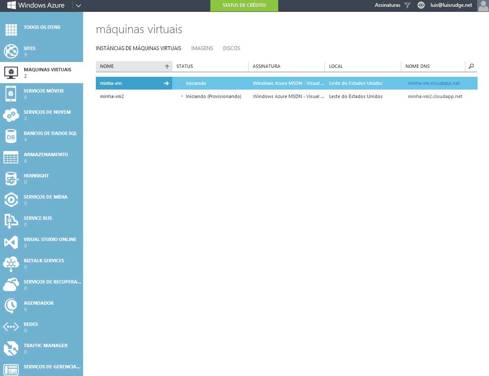The width and height of the screenshot is (489, 376).
Task: Open the Visual Studio Online icon
Action: point(11,242)
